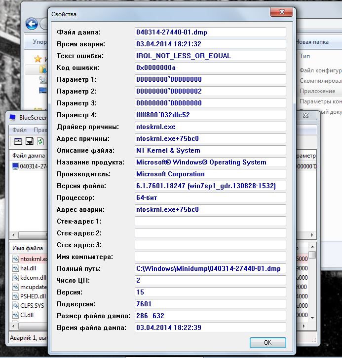Click the Полный путь field
Viewport: 342px width, 358px height.
[x=210, y=268]
